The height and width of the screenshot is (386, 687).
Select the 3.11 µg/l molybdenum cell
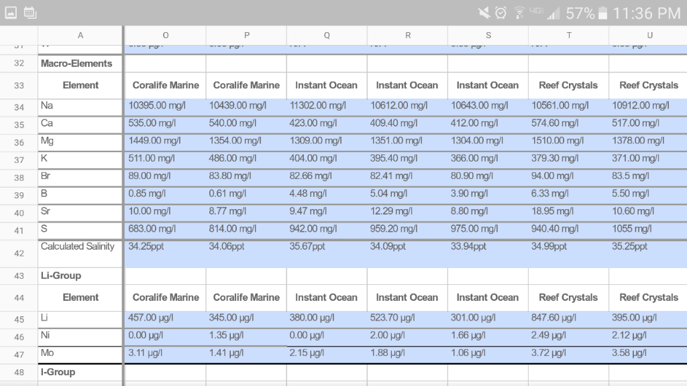166,355
